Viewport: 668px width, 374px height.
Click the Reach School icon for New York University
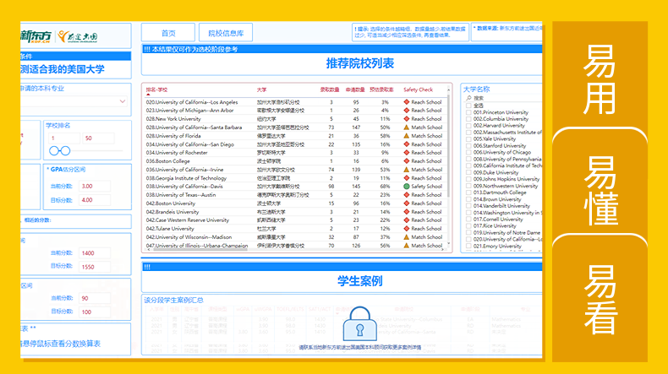point(407,119)
